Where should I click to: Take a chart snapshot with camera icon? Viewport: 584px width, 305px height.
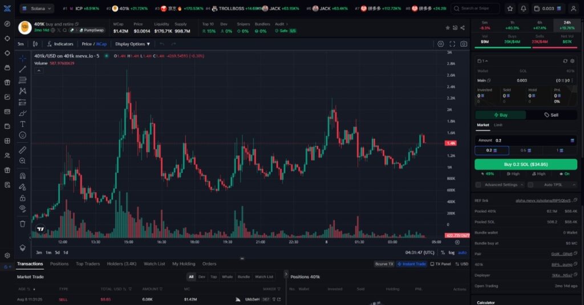464,44
